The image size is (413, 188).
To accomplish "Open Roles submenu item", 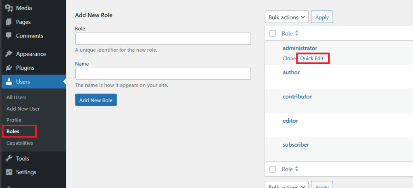I will pyautogui.click(x=13, y=132).
